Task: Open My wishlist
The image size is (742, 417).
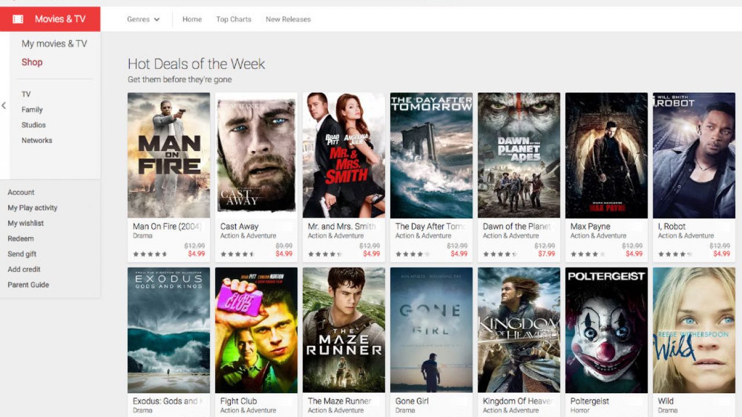Action: pos(26,223)
